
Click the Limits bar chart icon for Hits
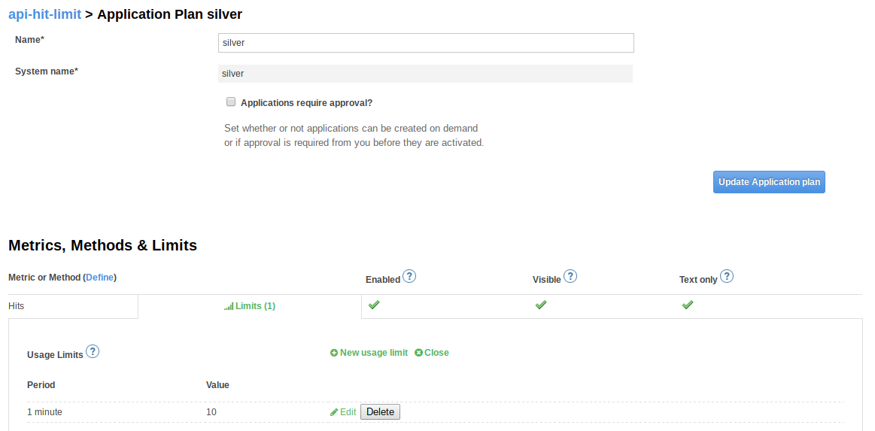click(x=229, y=307)
